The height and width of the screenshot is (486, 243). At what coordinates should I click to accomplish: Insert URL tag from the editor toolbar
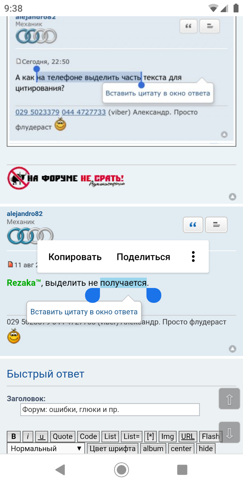coord(188,436)
